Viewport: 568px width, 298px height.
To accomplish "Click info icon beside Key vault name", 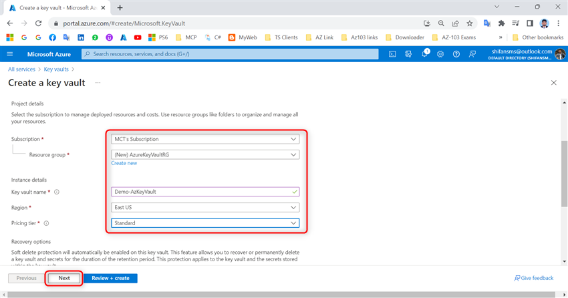I will coord(57,192).
